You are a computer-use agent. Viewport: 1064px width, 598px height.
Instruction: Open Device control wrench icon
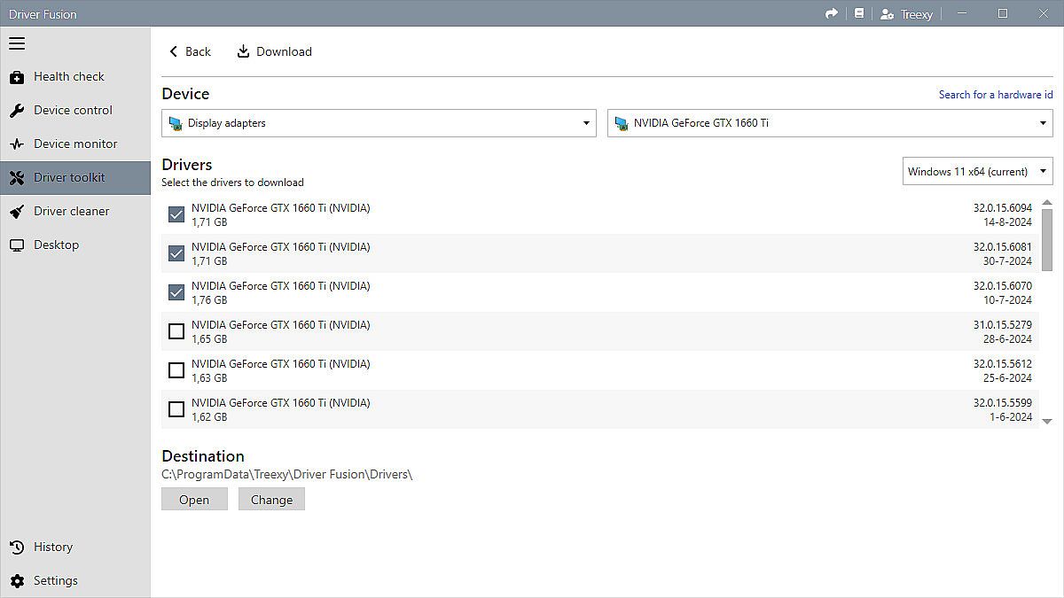[x=17, y=111]
